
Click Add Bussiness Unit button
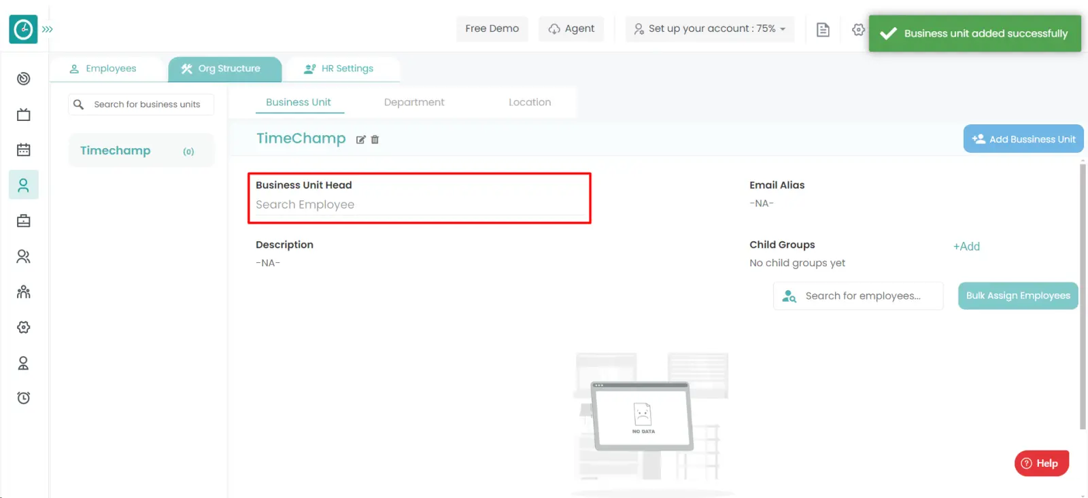click(1023, 139)
